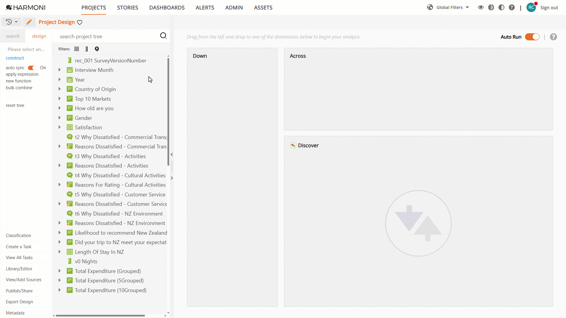Click the tree vertical scrollbar
566x318 pixels.
(168, 112)
